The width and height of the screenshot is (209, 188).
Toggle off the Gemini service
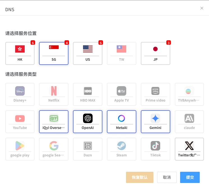[x=155, y=121]
